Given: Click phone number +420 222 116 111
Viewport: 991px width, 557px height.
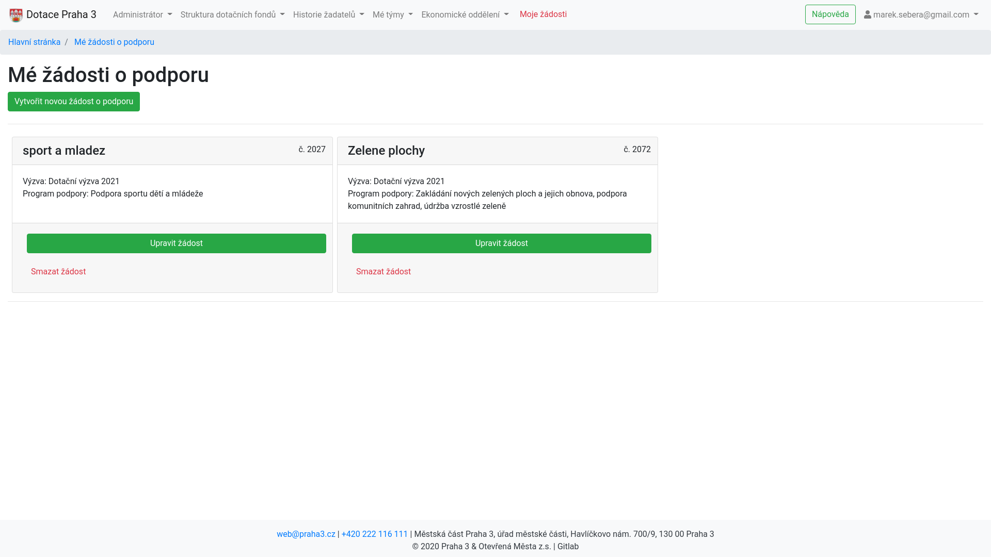Looking at the screenshot, I should coord(375,534).
